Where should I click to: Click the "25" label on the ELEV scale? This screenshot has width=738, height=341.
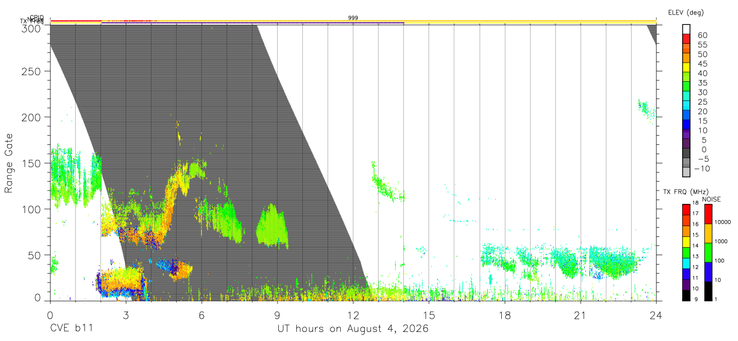pos(701,102)
